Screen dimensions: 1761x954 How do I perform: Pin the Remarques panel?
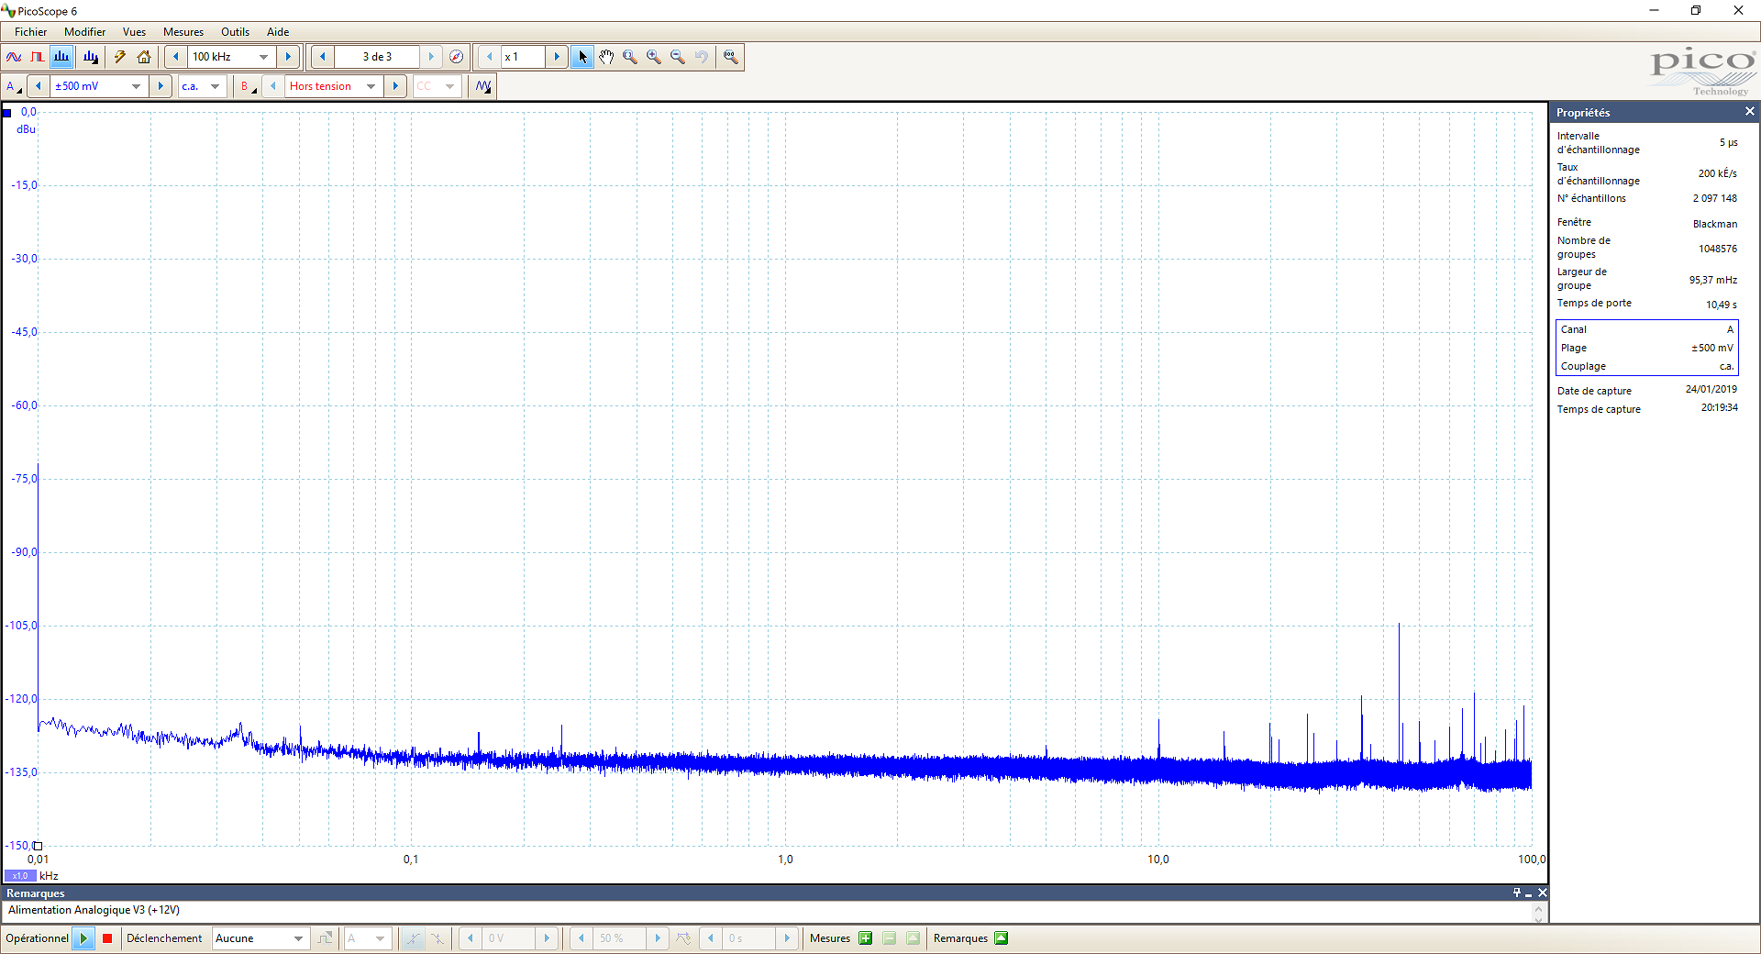point(1517,893)
